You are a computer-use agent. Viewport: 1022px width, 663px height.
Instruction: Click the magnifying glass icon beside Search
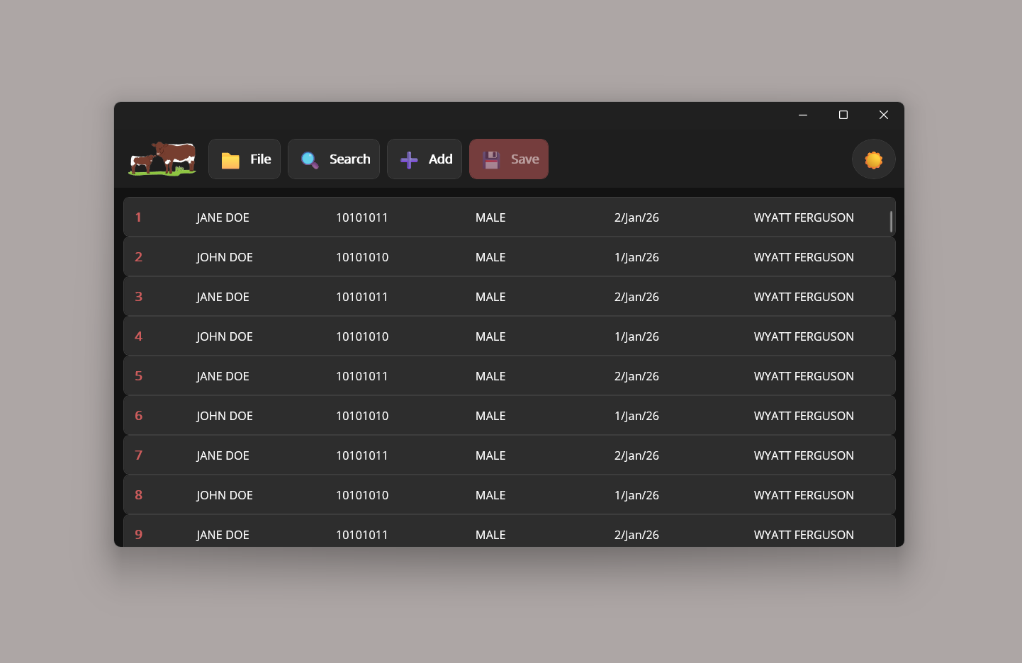coord(309,159)
